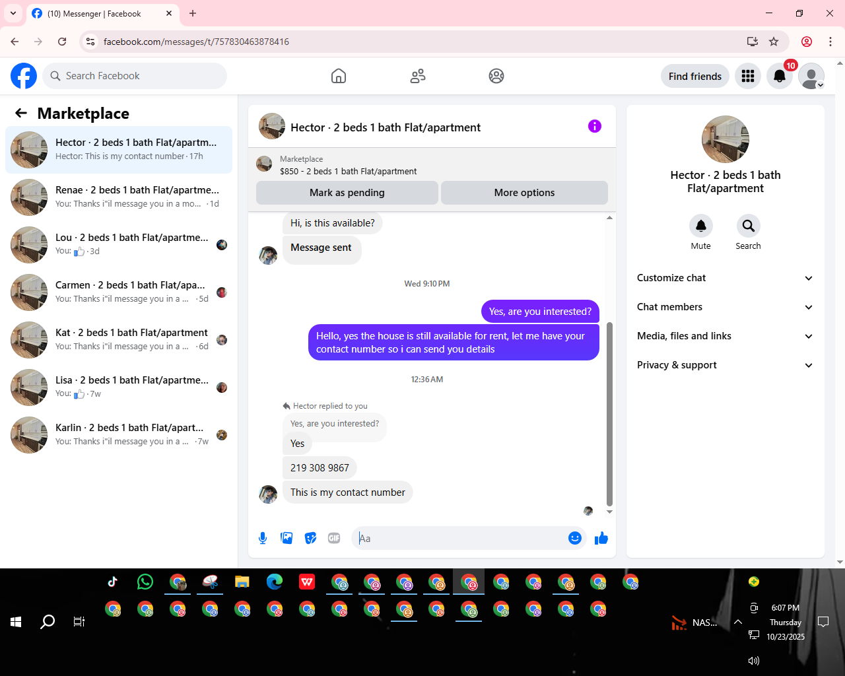
Task: Click the Marketplace back arrow
Action: click(21, 113)
